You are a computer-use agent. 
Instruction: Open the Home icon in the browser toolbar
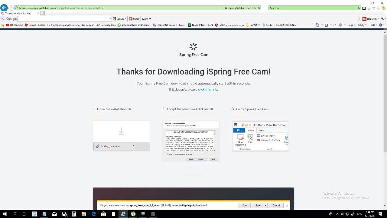(369, 8)
